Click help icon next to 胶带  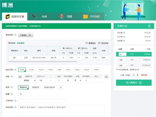tap(12, 87)
